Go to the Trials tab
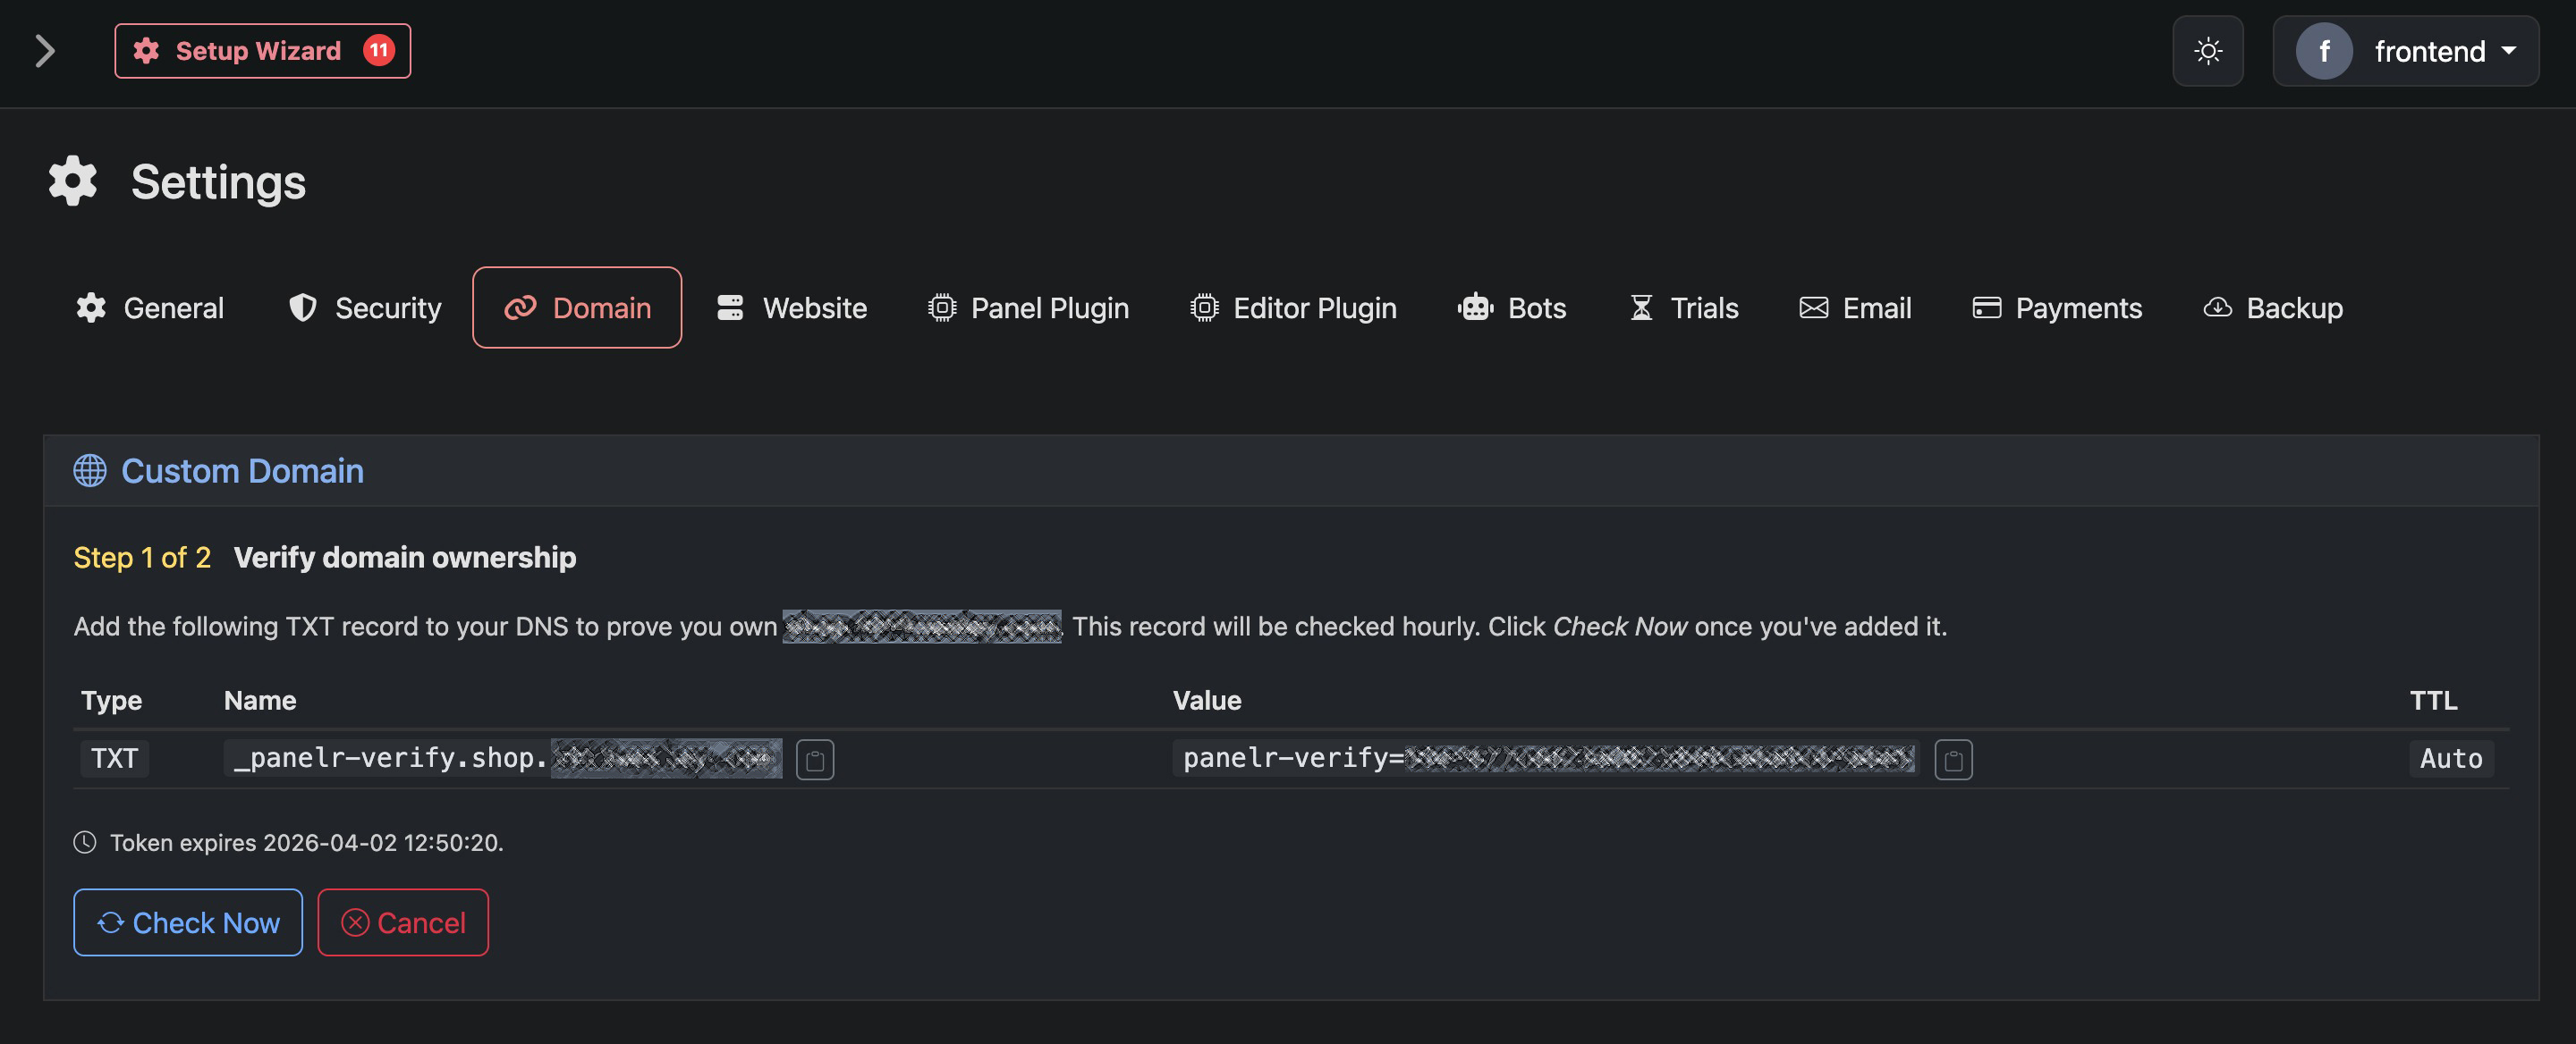This screenshot has width=2576, height=1044. [x=1684, y=307]
